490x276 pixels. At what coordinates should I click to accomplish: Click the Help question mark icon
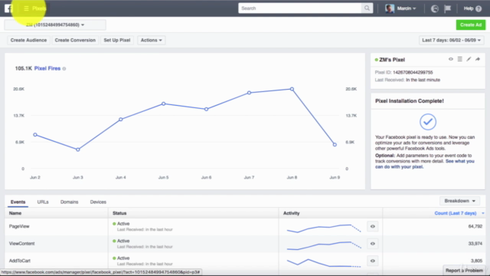[x=479, y=8]
